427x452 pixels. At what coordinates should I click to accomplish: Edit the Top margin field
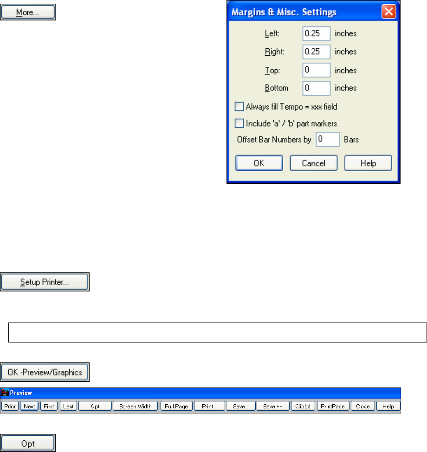coord(316,70)
